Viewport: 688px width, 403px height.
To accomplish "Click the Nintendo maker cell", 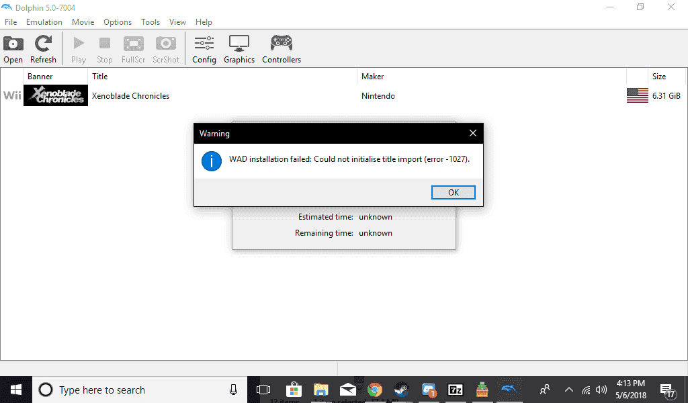I will point(378,96).
